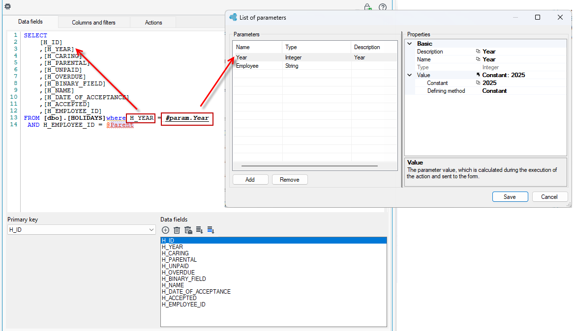Click the Name column header in Parameters
The image size is (575, 331).
(257, 47)
